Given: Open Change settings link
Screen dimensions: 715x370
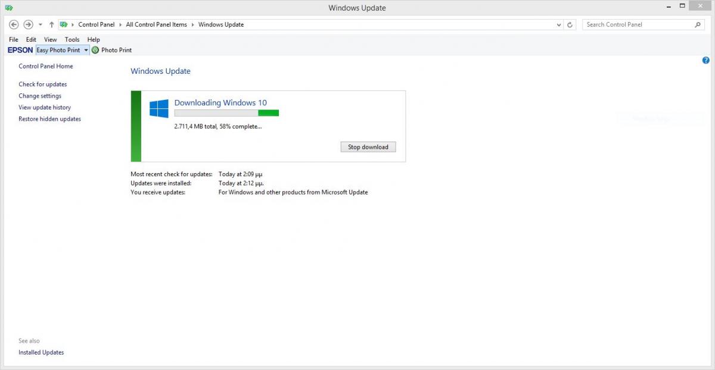Looking at the screenshot, I should point(40,96).
